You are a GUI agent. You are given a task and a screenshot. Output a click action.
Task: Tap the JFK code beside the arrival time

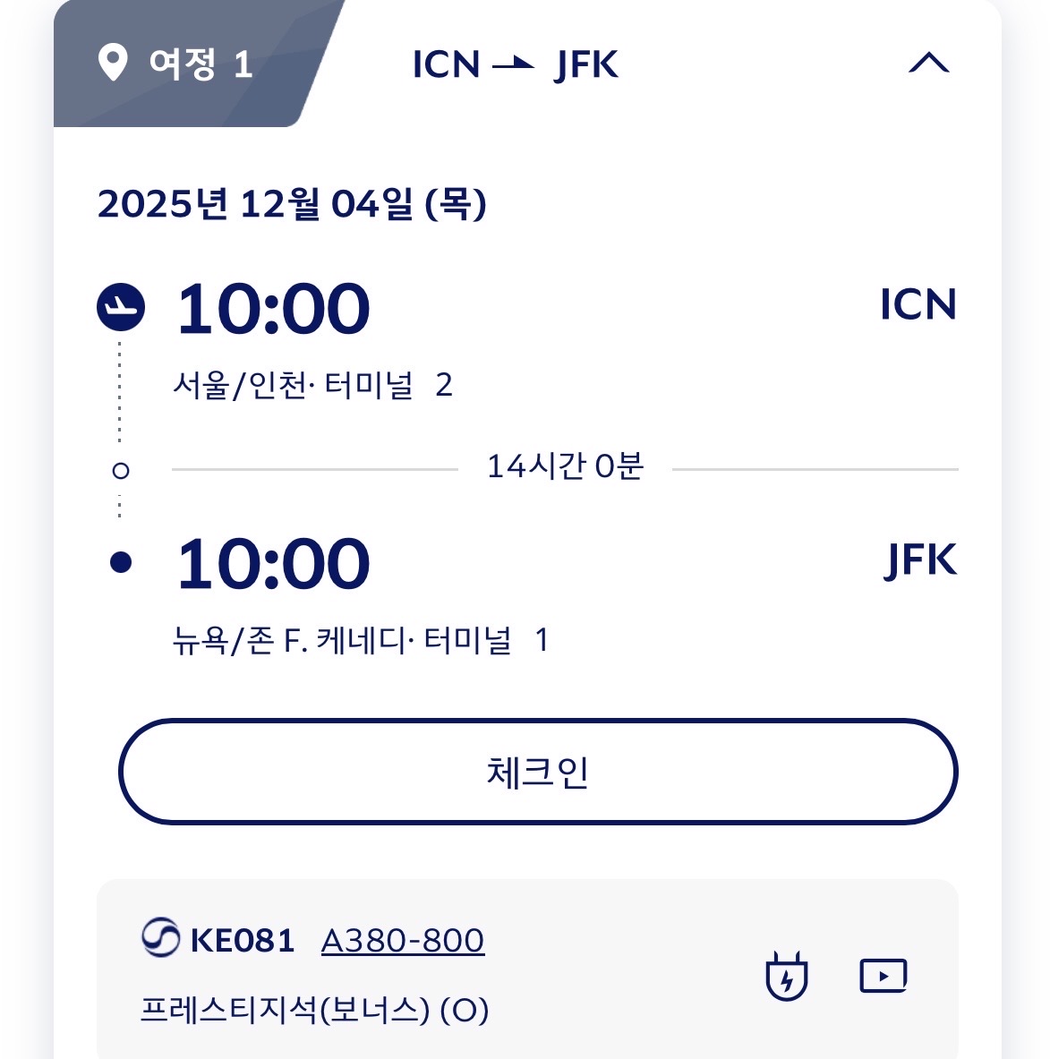(x=920, y=559)
